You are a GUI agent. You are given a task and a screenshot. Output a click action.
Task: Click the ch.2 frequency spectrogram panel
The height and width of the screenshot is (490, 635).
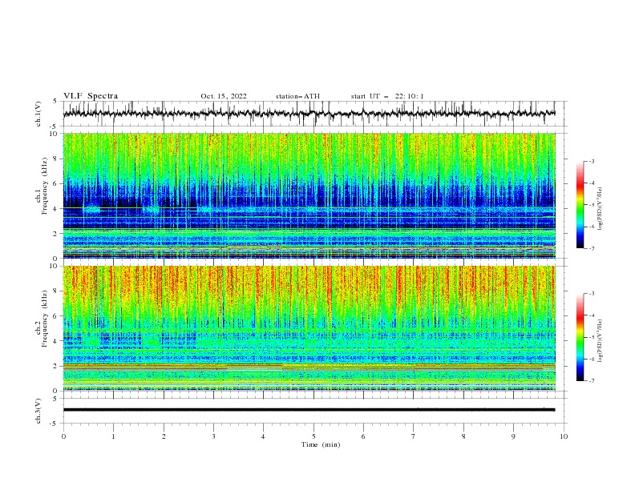pyautogui.click(x=309, y=328)
